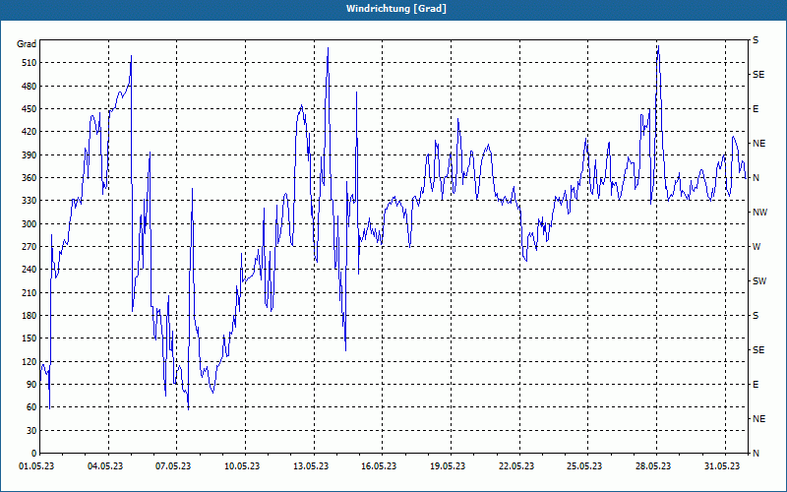Click the 30 y-axis tick label
The height and width of the screenshot is (492, 787).
(x=30, y=431)
